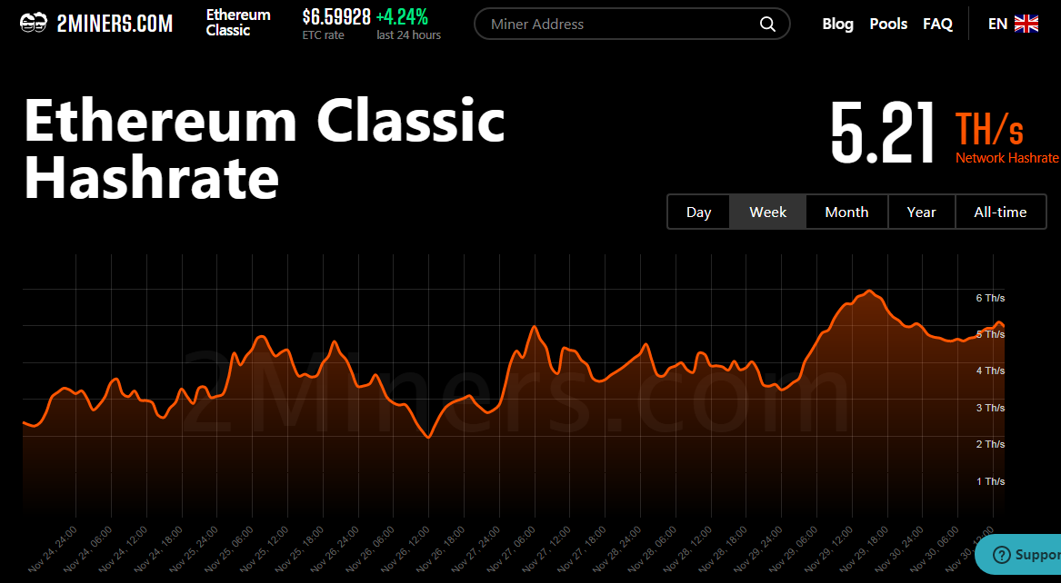Open the 2MINERS.COM home link
The width and height of the screenshot is (1061, 583).
coord(96,24)
